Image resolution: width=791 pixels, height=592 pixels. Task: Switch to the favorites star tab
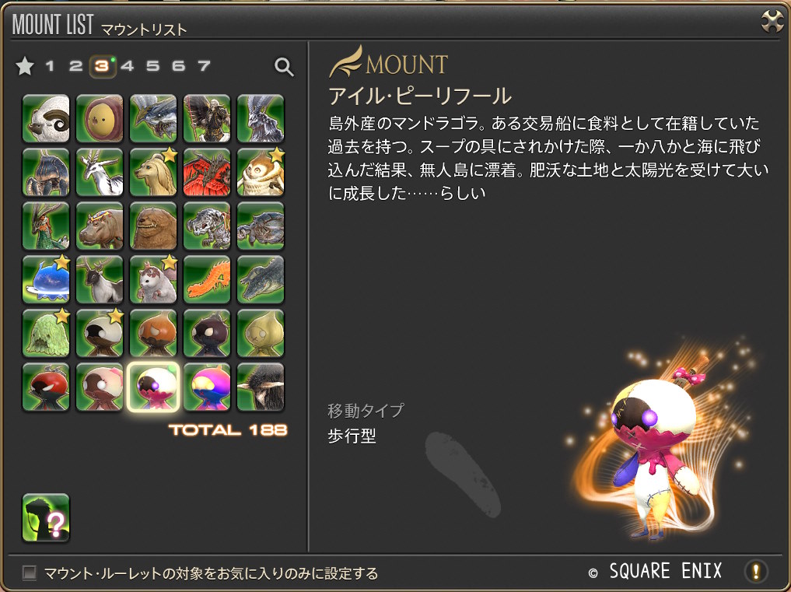pyautogui.click(x=25, y=65)
